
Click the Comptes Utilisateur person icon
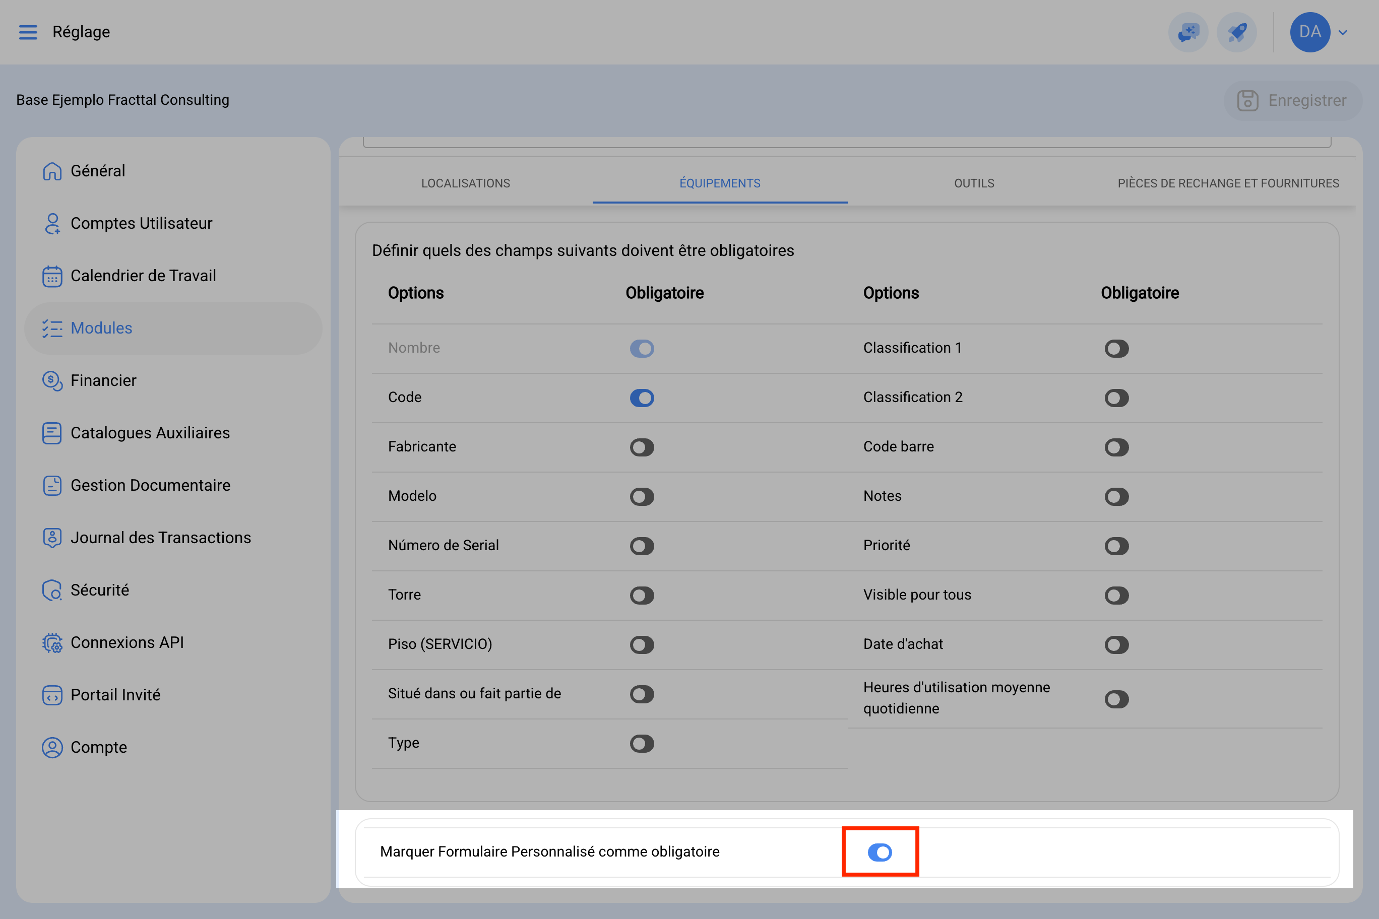52,223
